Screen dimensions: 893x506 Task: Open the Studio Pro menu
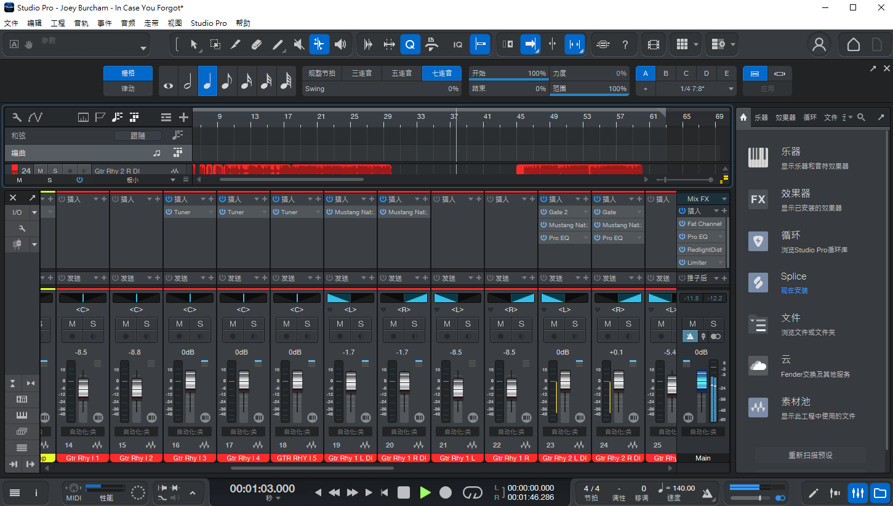209,23
